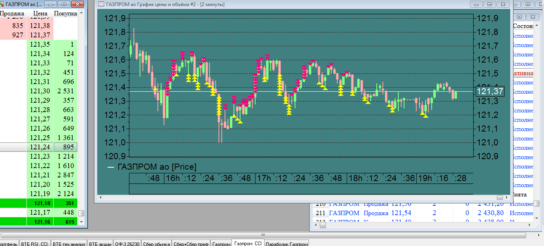
Task: Click the order book scrollbar down arrow
Action: click(81, 222)
